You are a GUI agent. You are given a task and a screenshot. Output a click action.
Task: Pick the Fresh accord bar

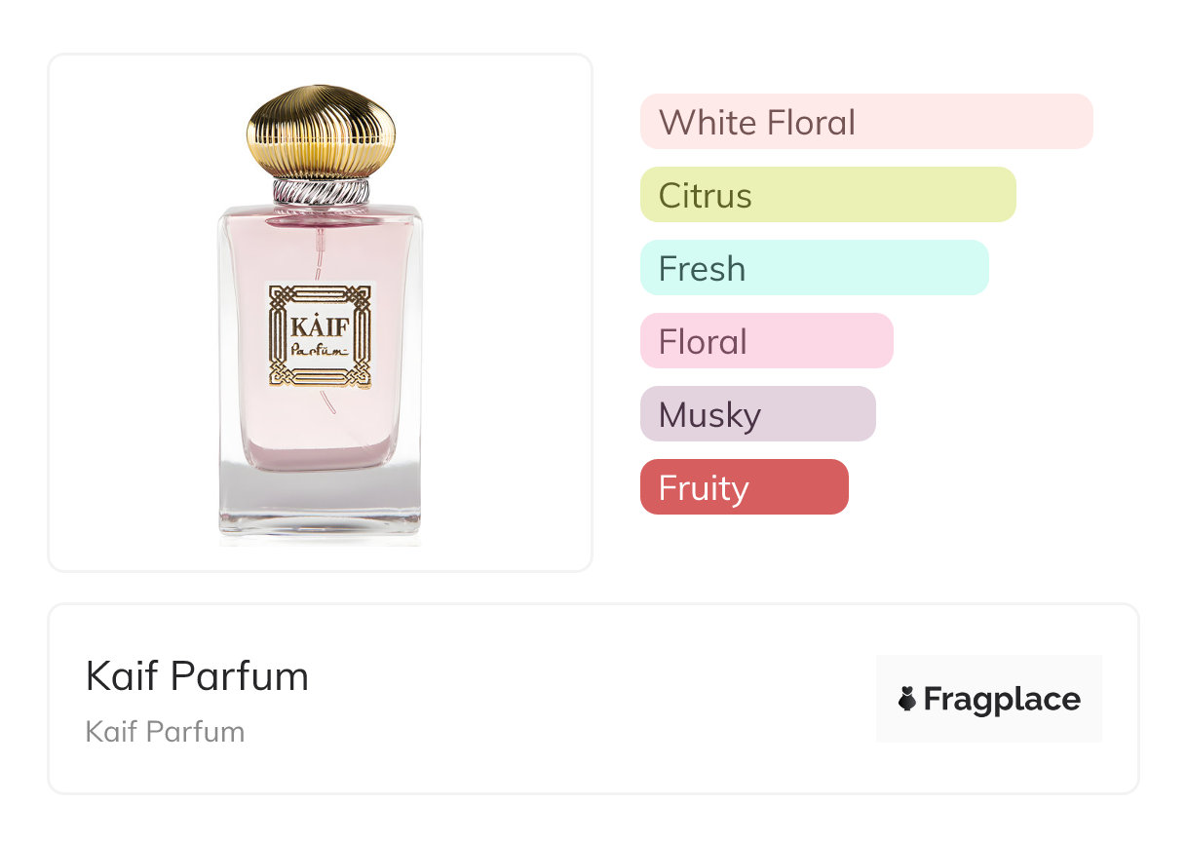[x=815, y=268]
